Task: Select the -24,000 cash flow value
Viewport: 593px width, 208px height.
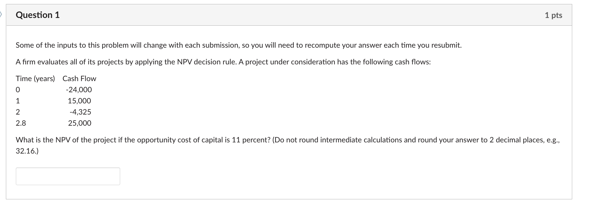Action: [79, 89]
